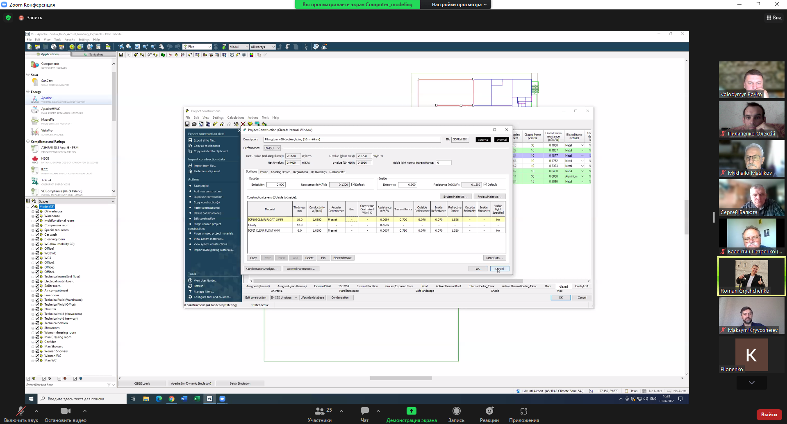Viewport: 787px width, 424px height.
Task: Launch the ApacheHVAC application icon
Action: (35, 110)
